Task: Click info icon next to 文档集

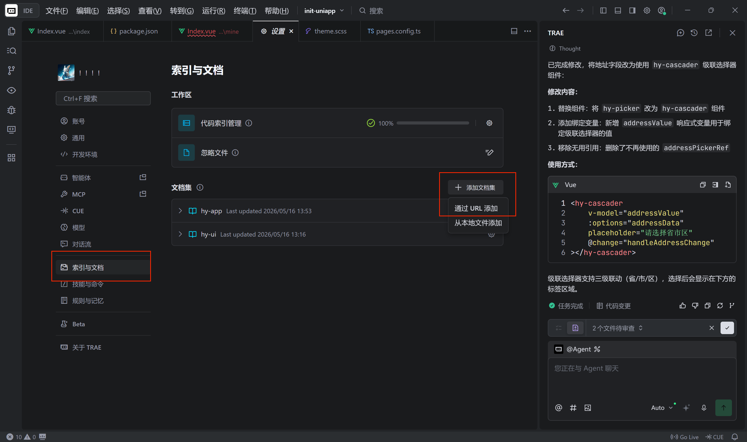Action: [x=200, y=187]
